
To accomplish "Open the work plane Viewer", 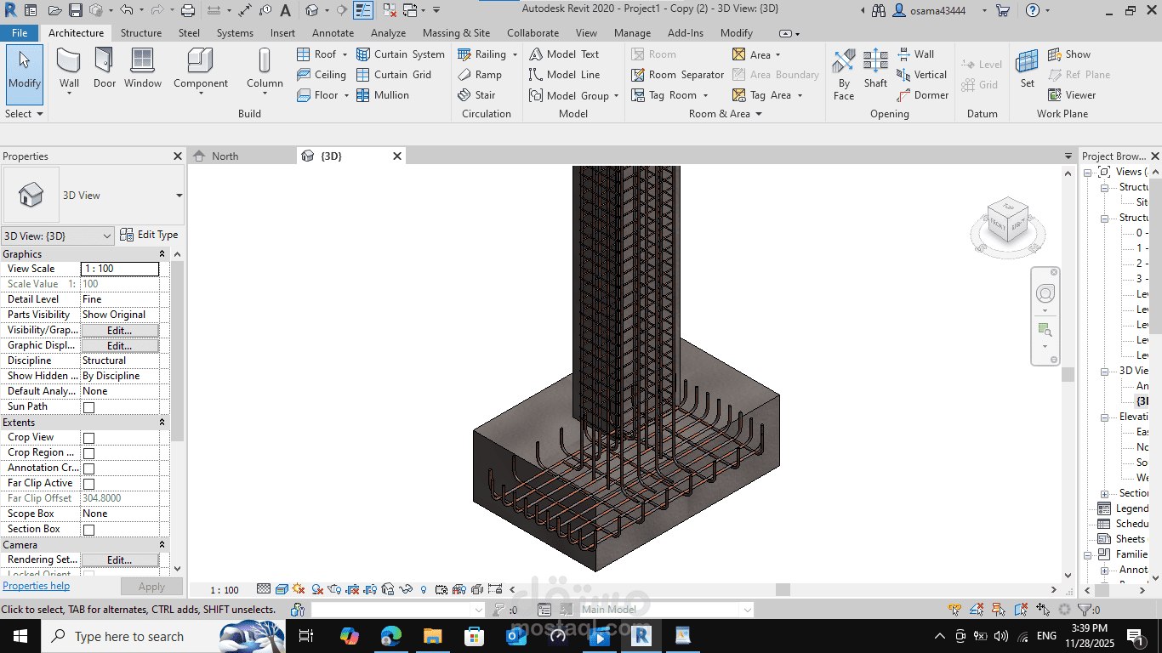I will click(1072, 94).
